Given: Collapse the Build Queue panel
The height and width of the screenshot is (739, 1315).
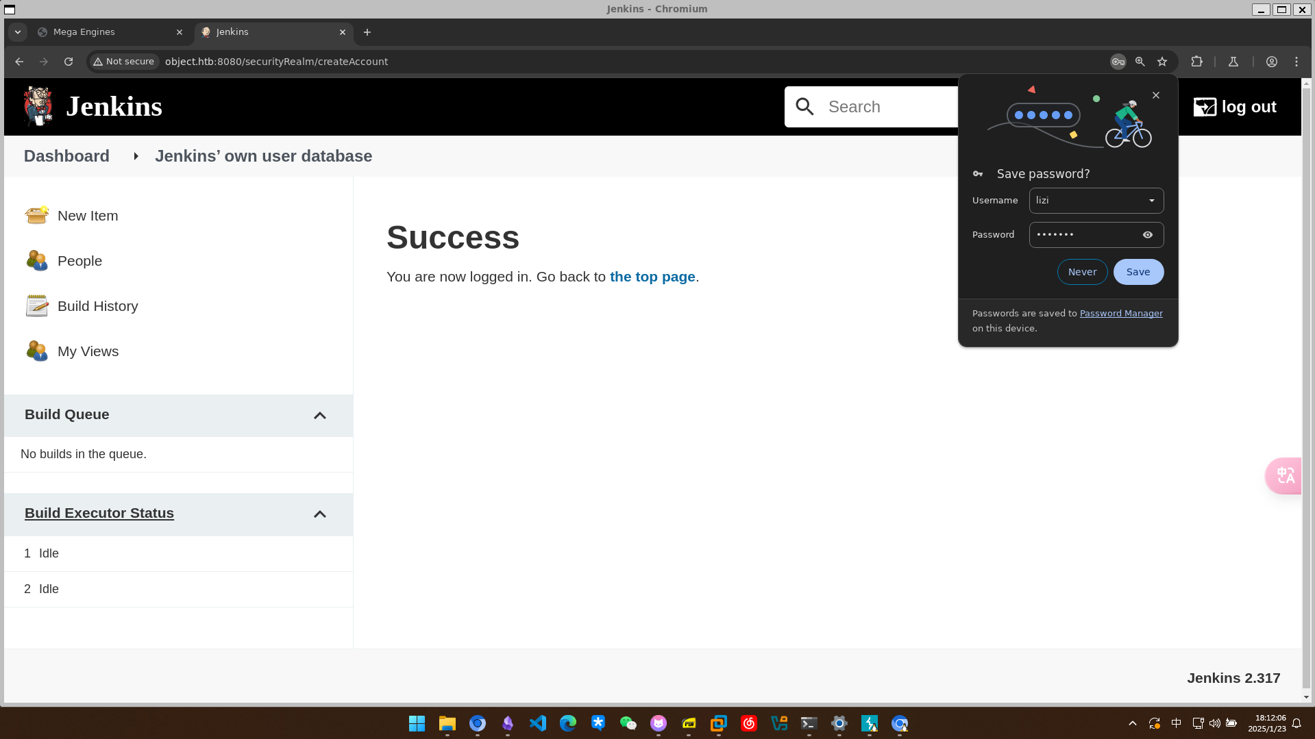Looking at the screenshot, I should pos(319,415).
